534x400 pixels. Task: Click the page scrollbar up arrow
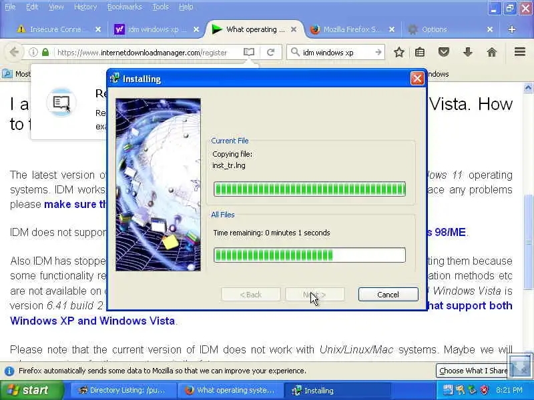click(x=528, y=88)
